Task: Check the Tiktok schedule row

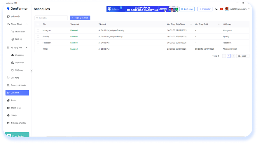Action: (x=38, y=49)
